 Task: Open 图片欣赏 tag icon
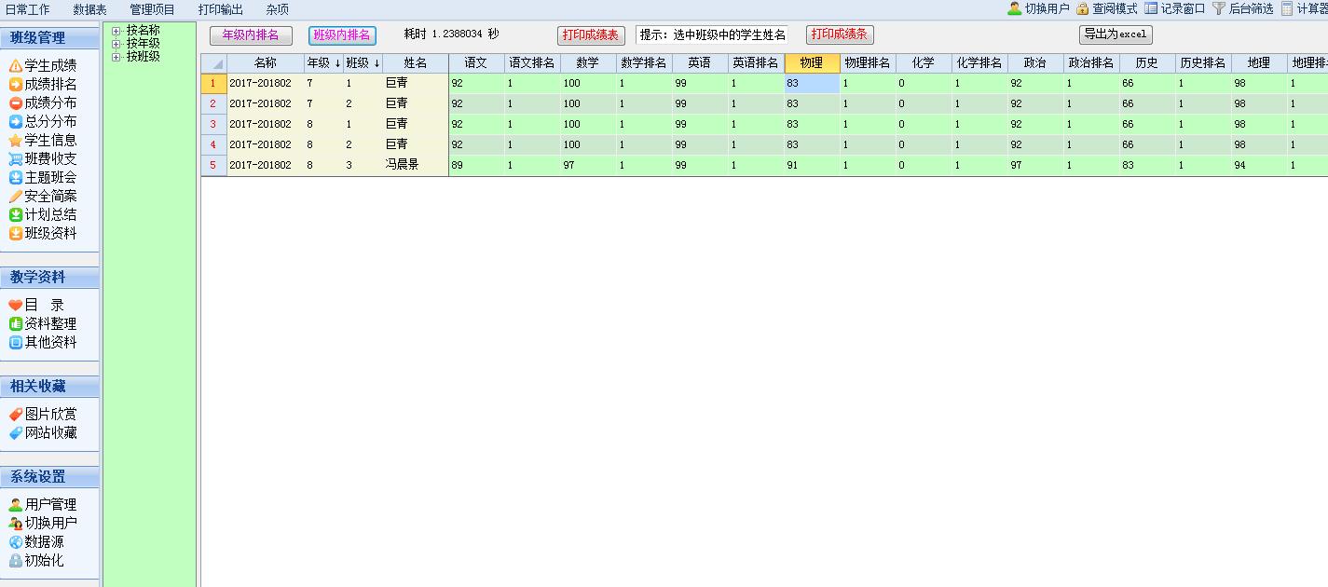pos(16,415)
